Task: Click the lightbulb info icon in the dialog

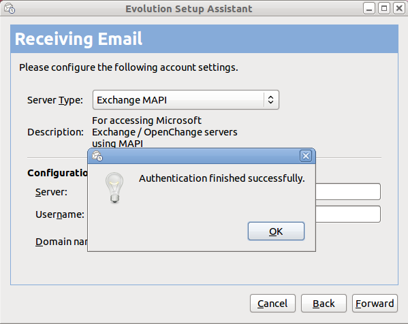Action: pyautogui.click(x=114, y=187)
